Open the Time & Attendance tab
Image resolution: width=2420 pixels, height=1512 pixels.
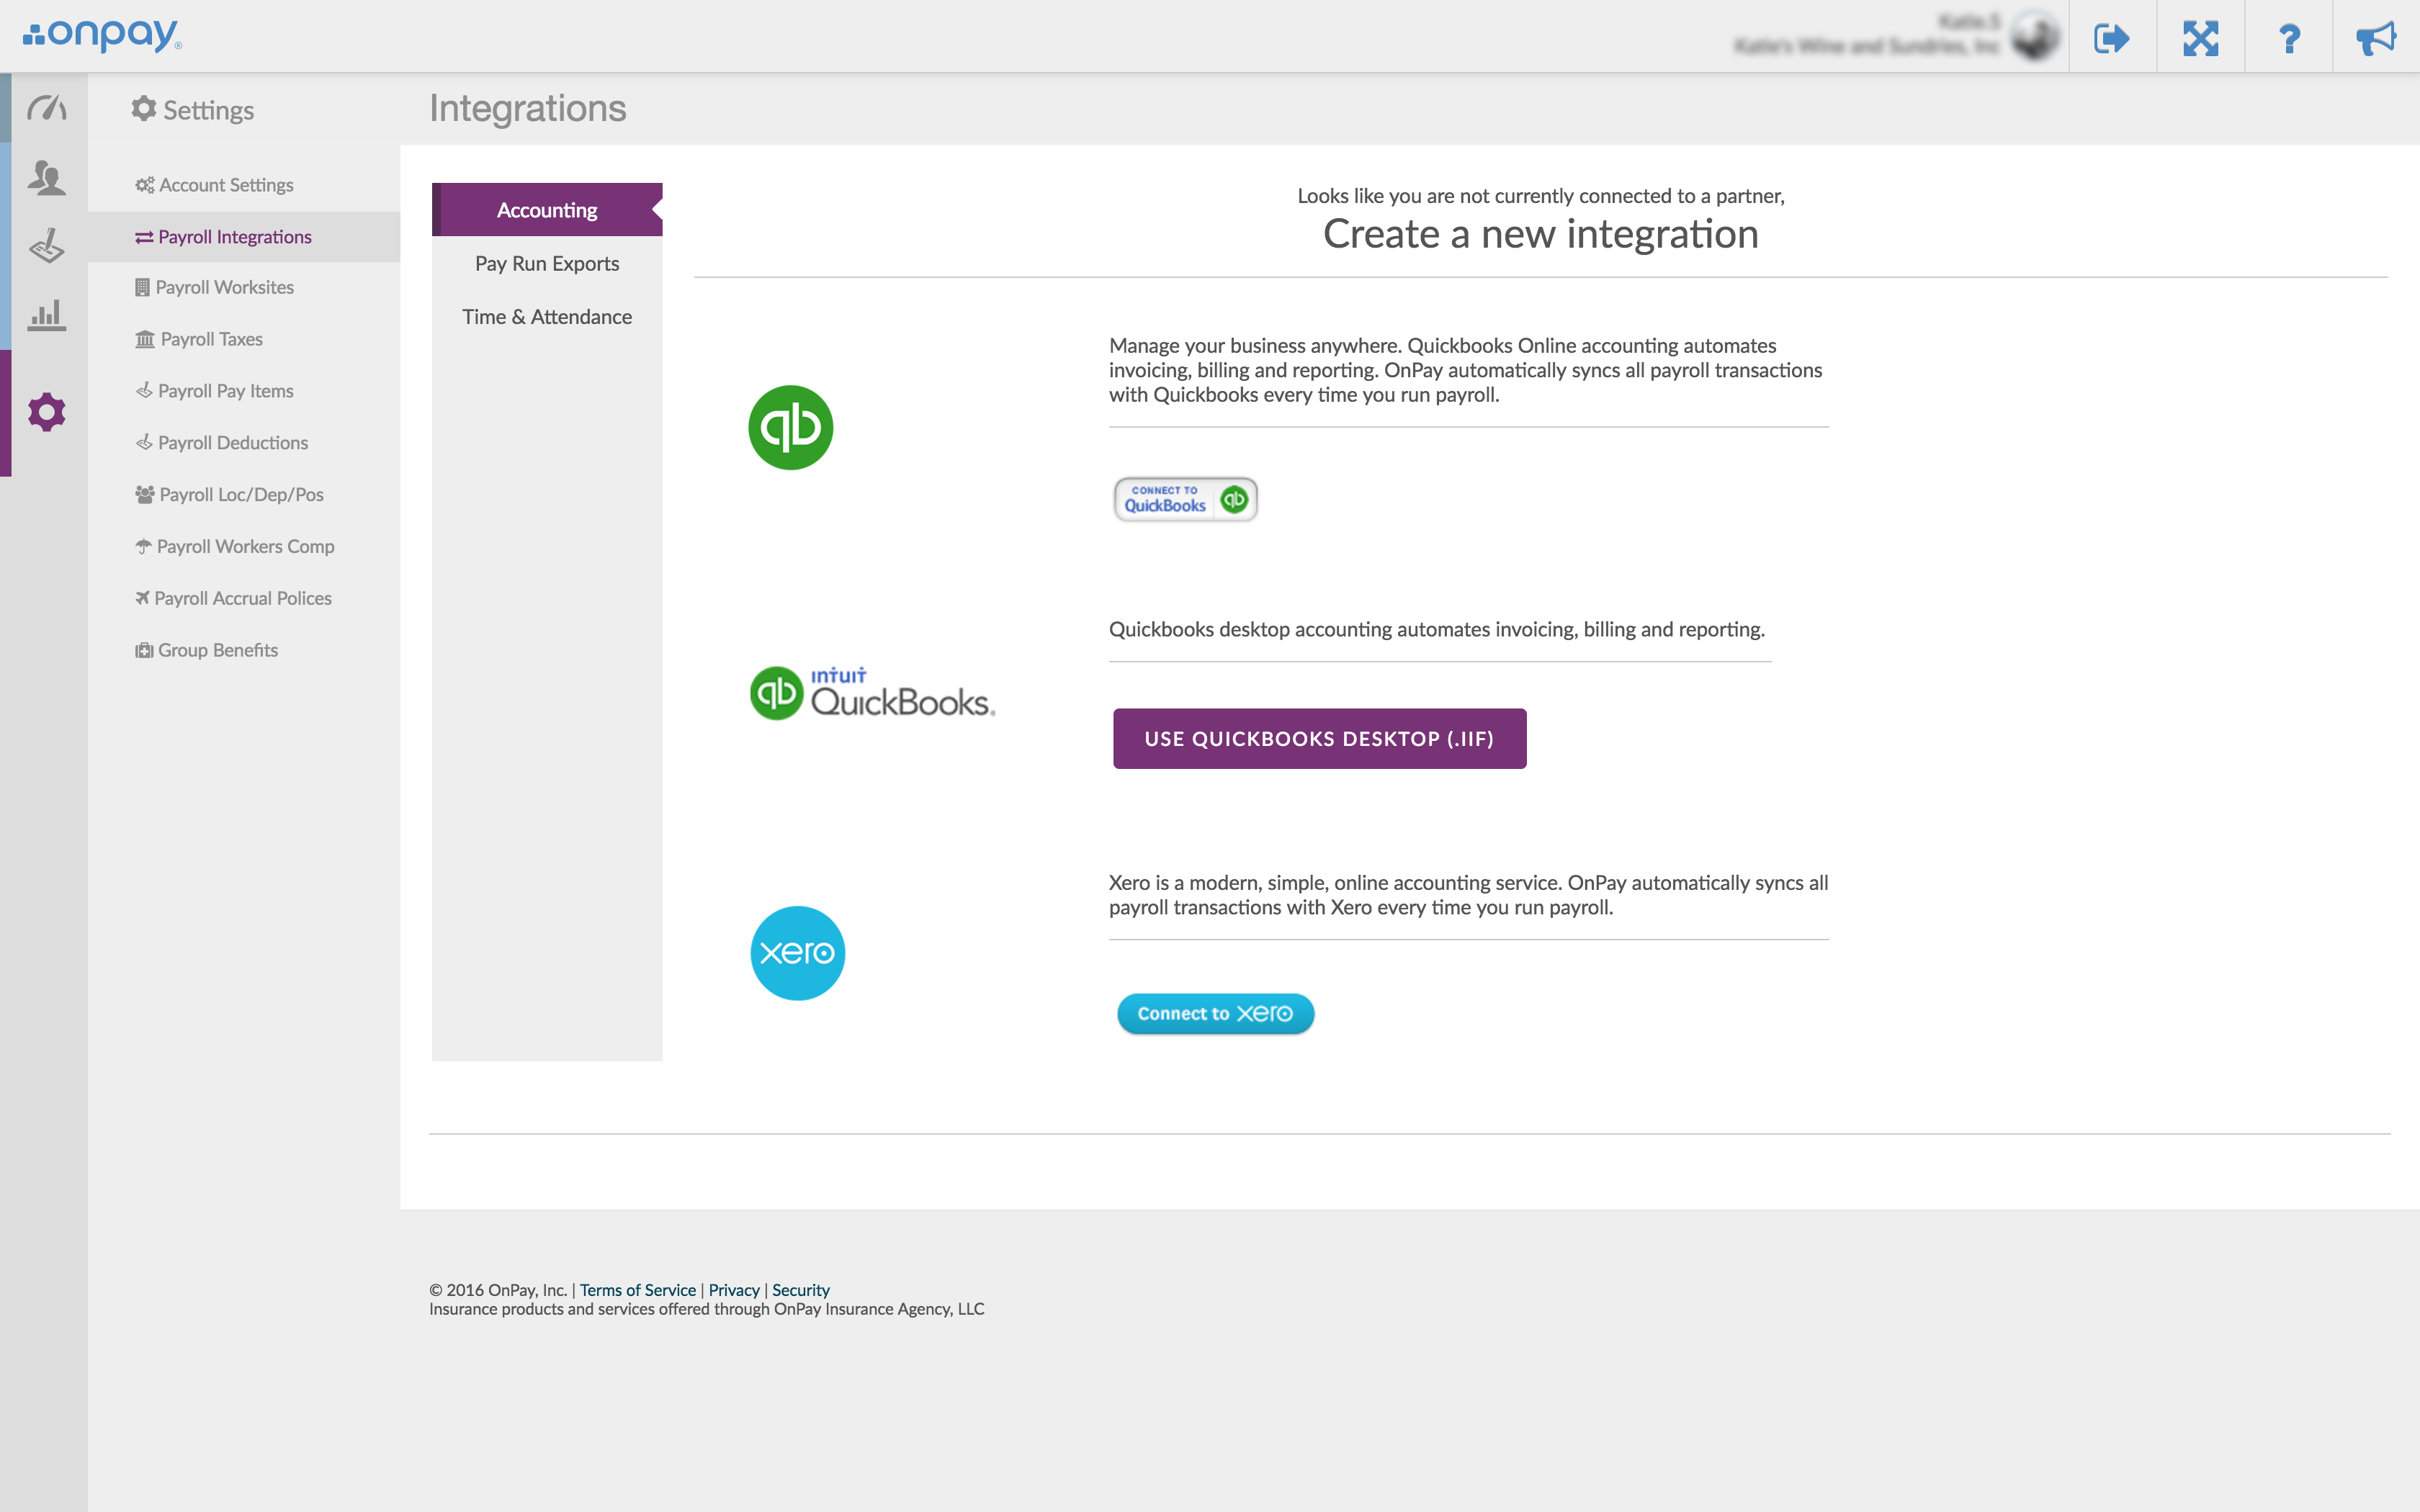coord(547,317)
